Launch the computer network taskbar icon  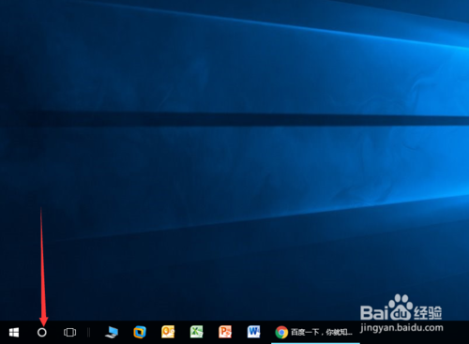click(112, 333)
